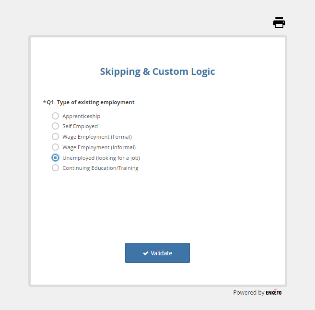Screen dimensions: 315x310
Task: Select the Apprenticeship radio button circle
Action: (56, 116)
